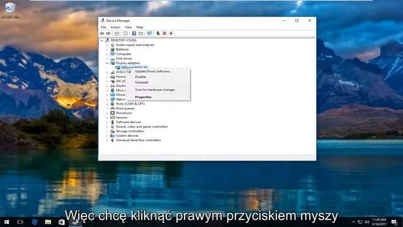Expand Sound, video and game controllers arrow

[107, 127]
